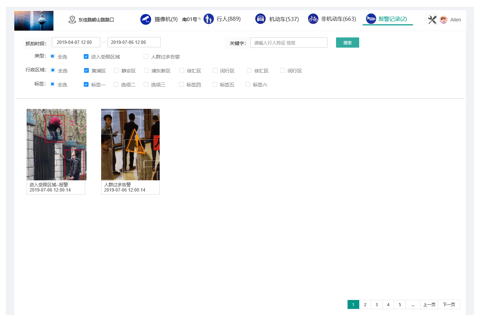Click 进入受限区域--报警 caption
Viewport: 477px width, 315px height.
[x=49, y=185]
